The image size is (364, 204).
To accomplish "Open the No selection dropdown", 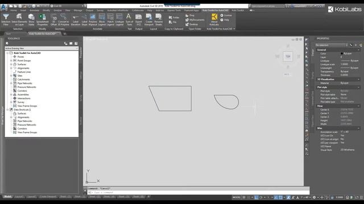I will pyautogui.click(x=331, y=45).
